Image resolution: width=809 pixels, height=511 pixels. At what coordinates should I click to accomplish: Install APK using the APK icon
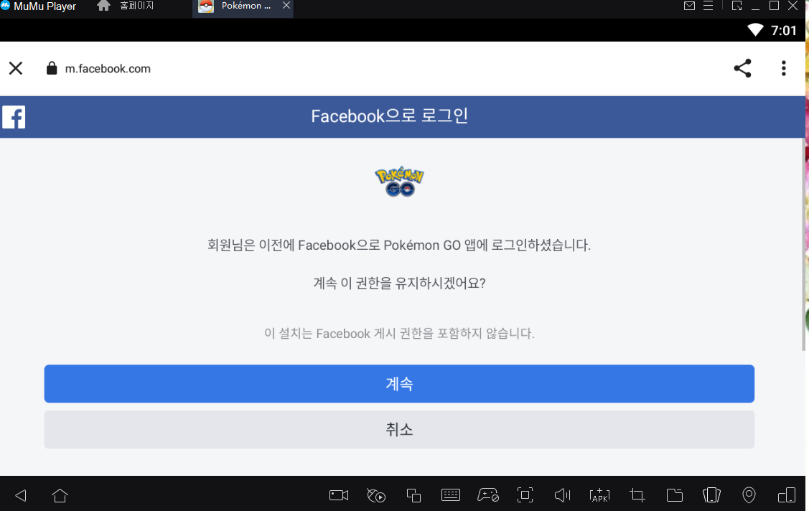599,495
